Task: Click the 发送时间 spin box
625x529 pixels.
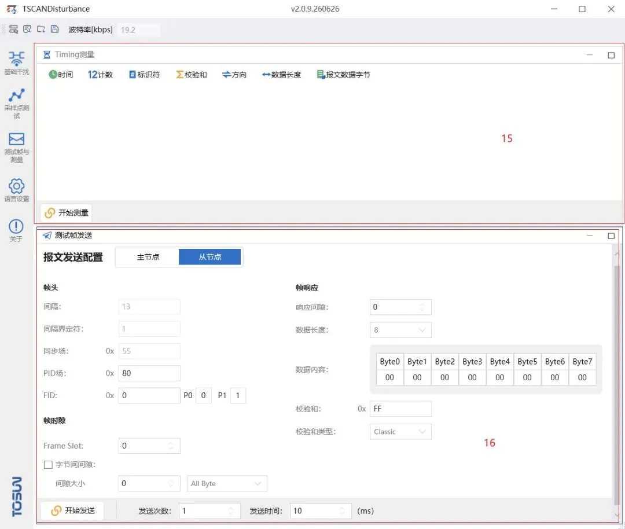Action: coord(321,511)
